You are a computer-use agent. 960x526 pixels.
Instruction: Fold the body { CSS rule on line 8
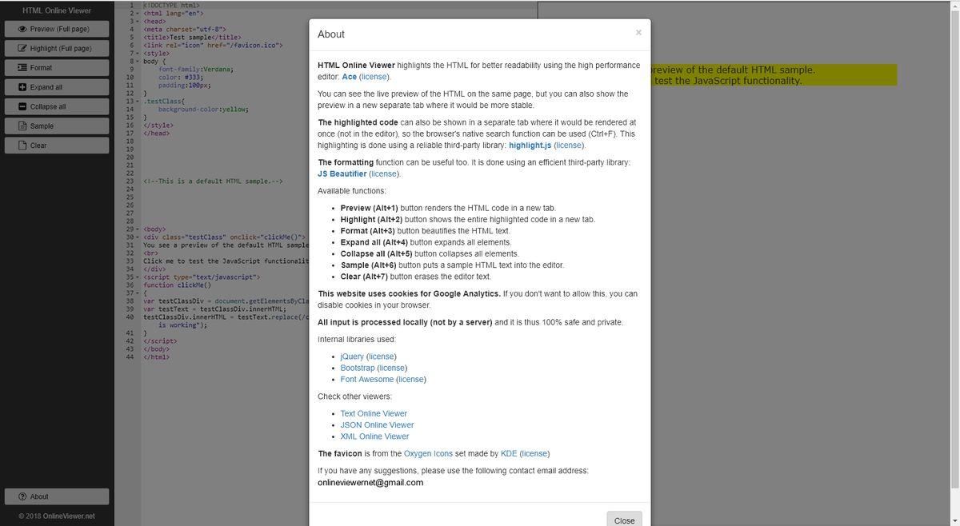tap(138, 62)
